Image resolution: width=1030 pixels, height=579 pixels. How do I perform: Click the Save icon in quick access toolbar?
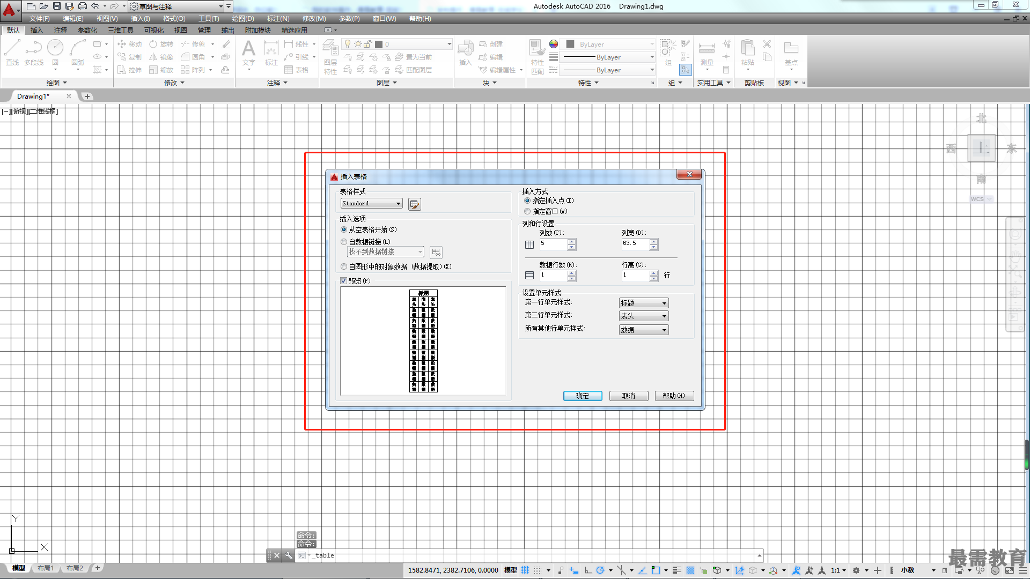[x=57, y=6]
